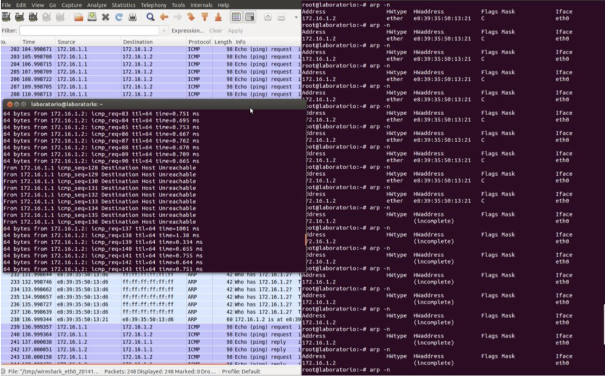Reload the capture file icon
The width and height of the screenshot is (605, 377).
click(x=119, y=17)
